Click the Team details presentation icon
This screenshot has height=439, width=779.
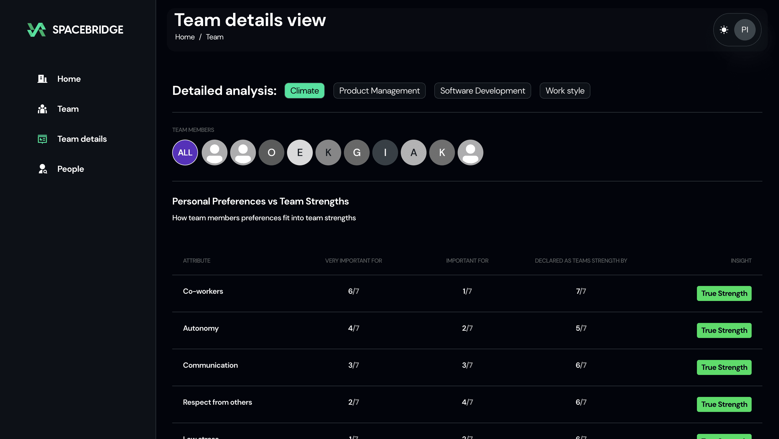pyautogui.click(x=42, y=139)
